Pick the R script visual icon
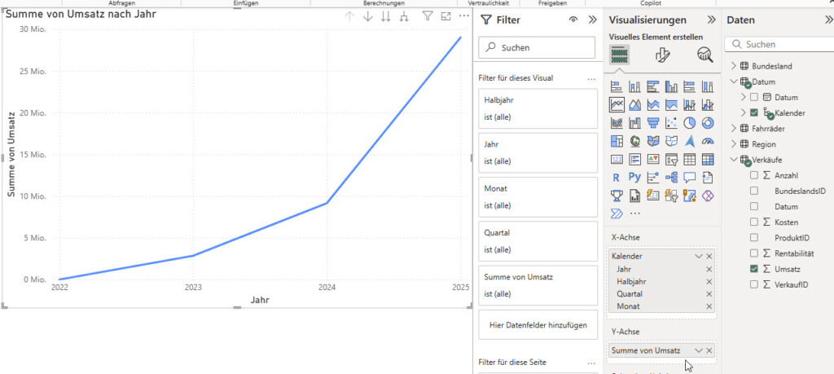Image resolution: width=834 pixels, height=374 pixels. click(617, 177)
